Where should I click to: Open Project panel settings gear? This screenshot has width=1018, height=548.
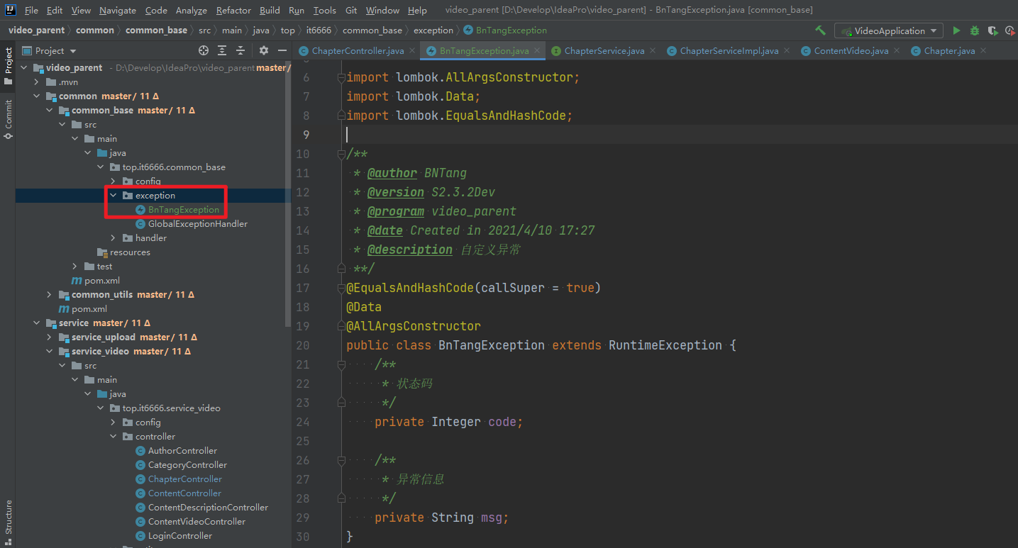click(x=264, y=50)
